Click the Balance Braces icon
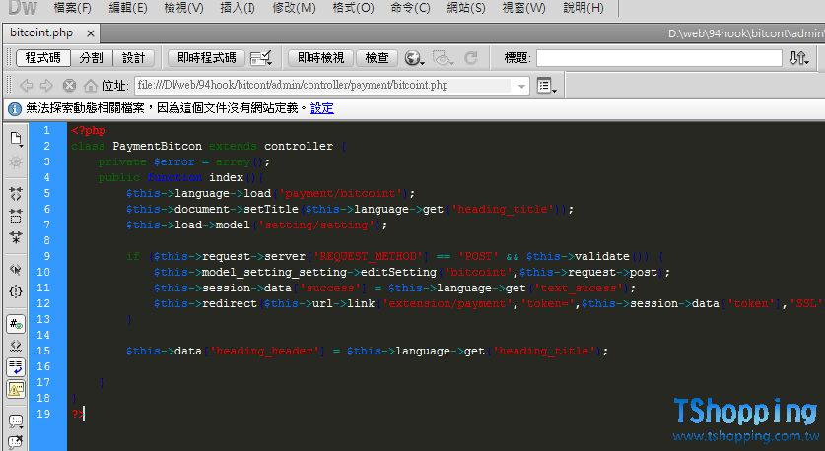Image resolution: width=825 pixels, height=451 pixels. tap(16, 291)
